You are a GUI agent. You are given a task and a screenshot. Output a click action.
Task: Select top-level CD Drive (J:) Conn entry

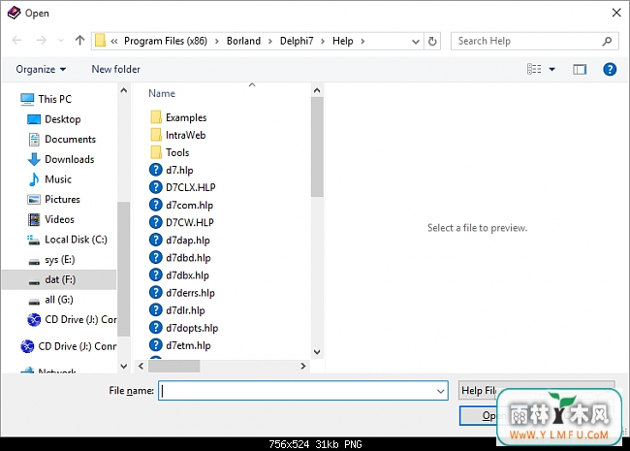coord(77,346)
